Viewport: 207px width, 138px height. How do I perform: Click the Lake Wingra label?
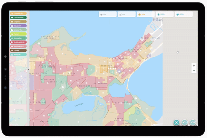[79, 105]
